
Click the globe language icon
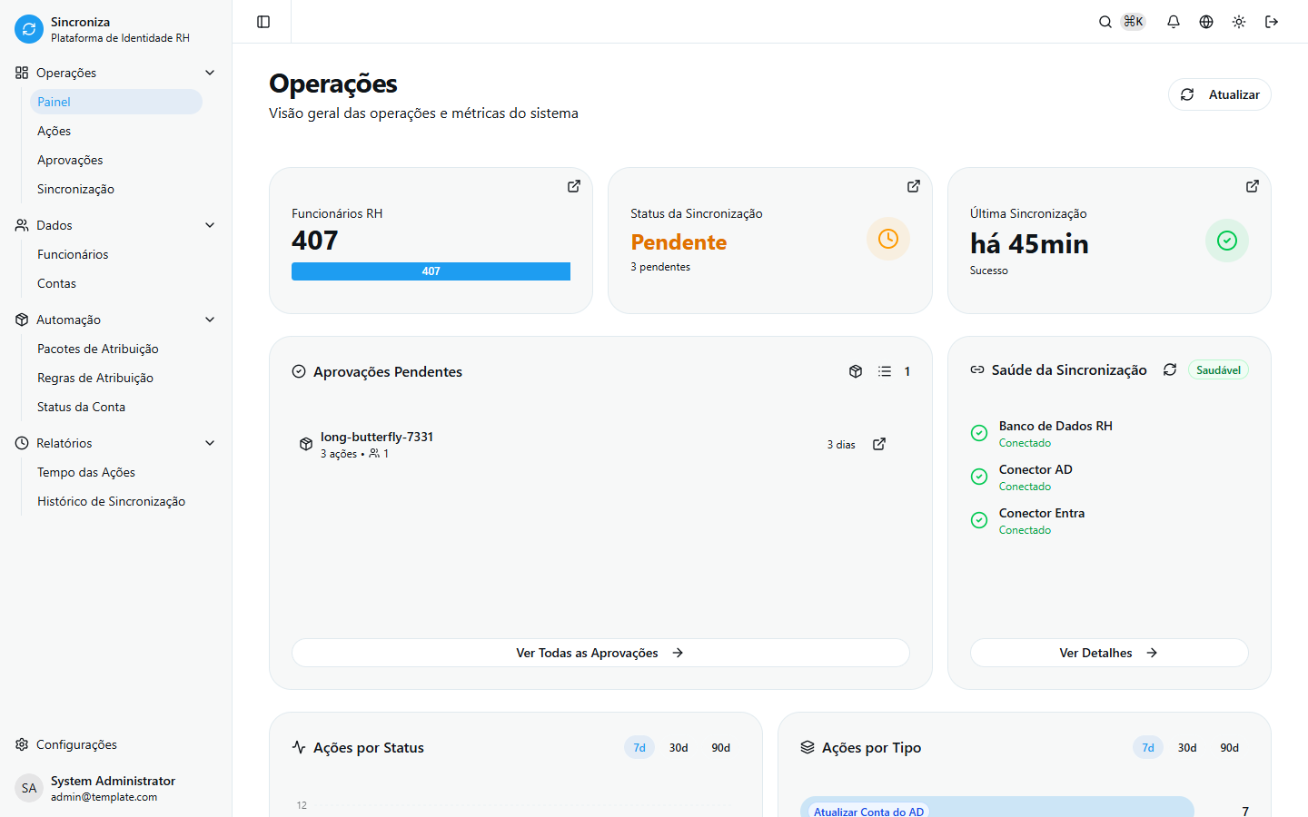click(x=1206, y=22)
